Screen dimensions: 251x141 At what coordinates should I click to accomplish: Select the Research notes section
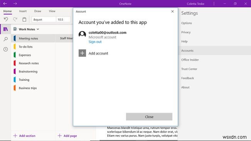[33, 63]
